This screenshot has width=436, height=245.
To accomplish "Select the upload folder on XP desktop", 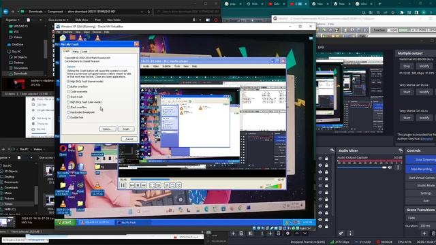I will 80,206.
